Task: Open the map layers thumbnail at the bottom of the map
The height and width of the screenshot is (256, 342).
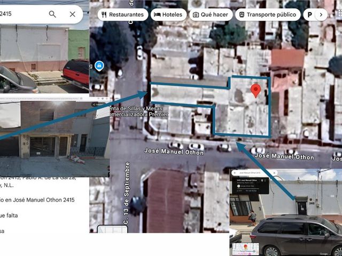Action: click(x=112, y=229)
